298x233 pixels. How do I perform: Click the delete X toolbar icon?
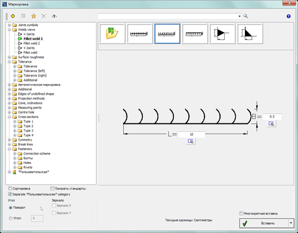[x=44, y=16]
